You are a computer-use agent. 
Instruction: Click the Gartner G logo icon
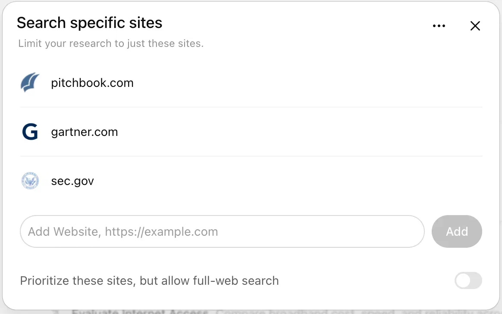pos(30,132)
